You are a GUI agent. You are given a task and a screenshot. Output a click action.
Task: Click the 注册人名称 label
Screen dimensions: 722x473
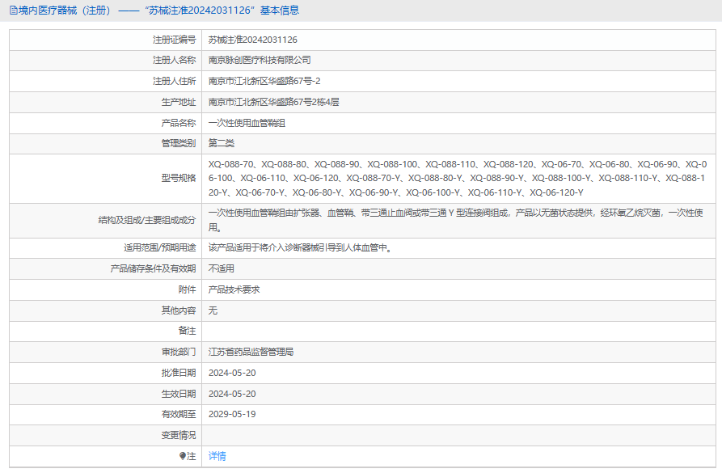[x=174, y=60]
